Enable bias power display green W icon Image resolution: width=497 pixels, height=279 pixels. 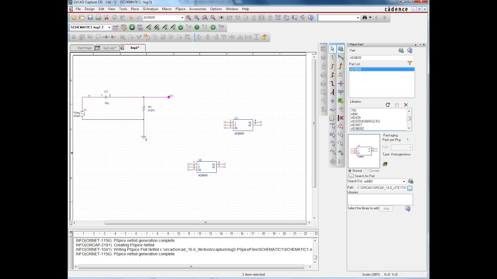click(x=213, y=28)
